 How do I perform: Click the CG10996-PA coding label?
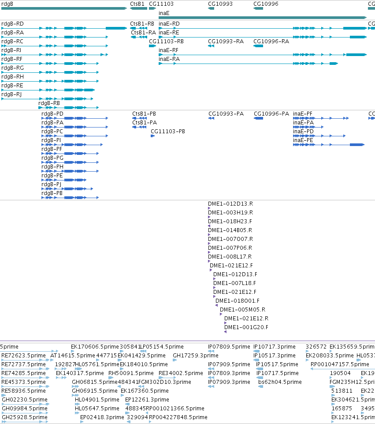[271, 114]
